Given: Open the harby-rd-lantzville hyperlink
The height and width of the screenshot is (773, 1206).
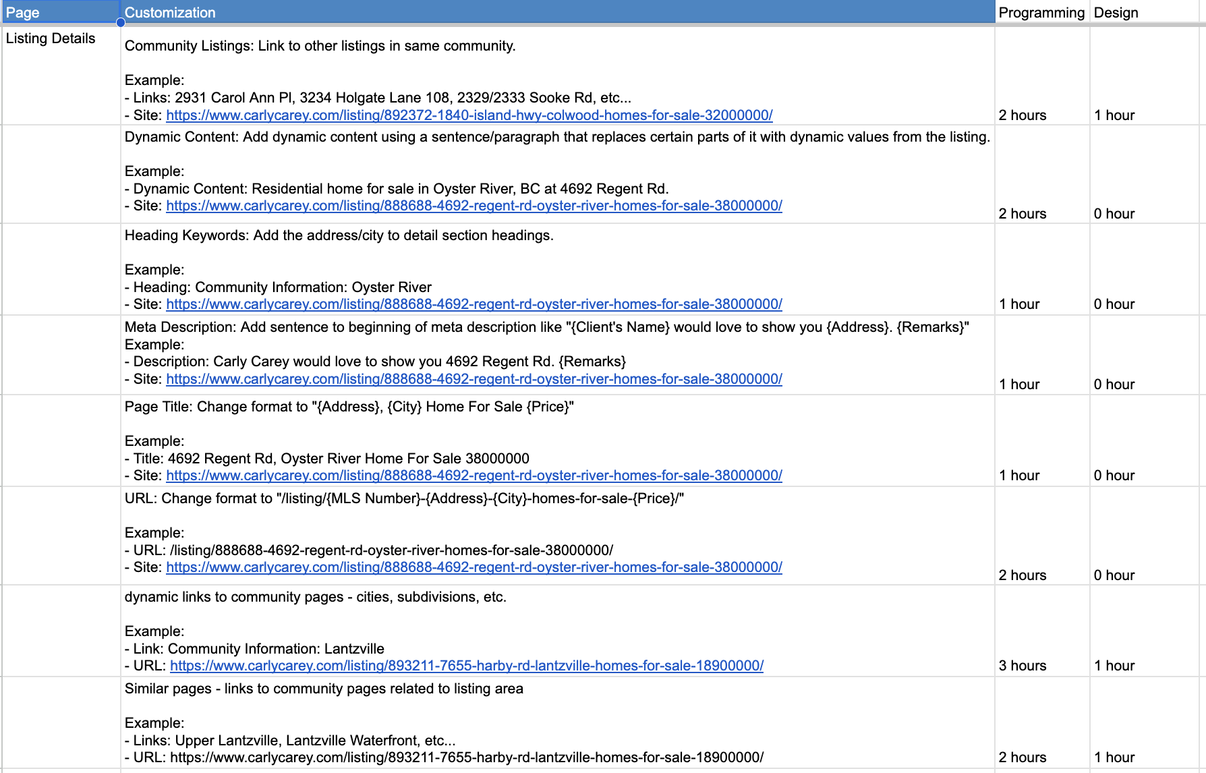Looking at the screenshot, I should point(466,666).
